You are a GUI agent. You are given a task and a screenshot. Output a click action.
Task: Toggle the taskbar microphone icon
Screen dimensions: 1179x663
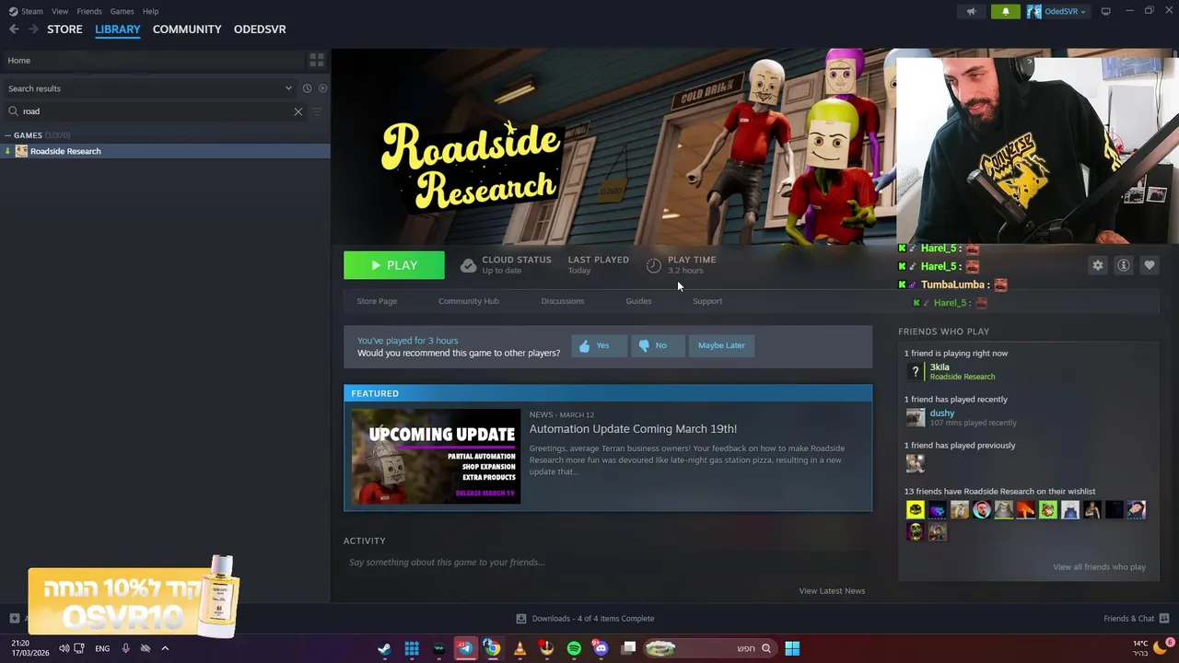[x=125, y=648]
